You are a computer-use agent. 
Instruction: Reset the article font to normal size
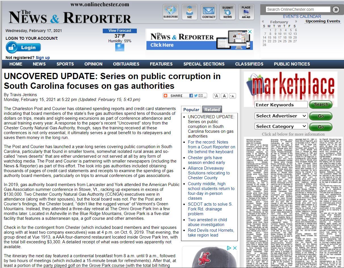224,96
